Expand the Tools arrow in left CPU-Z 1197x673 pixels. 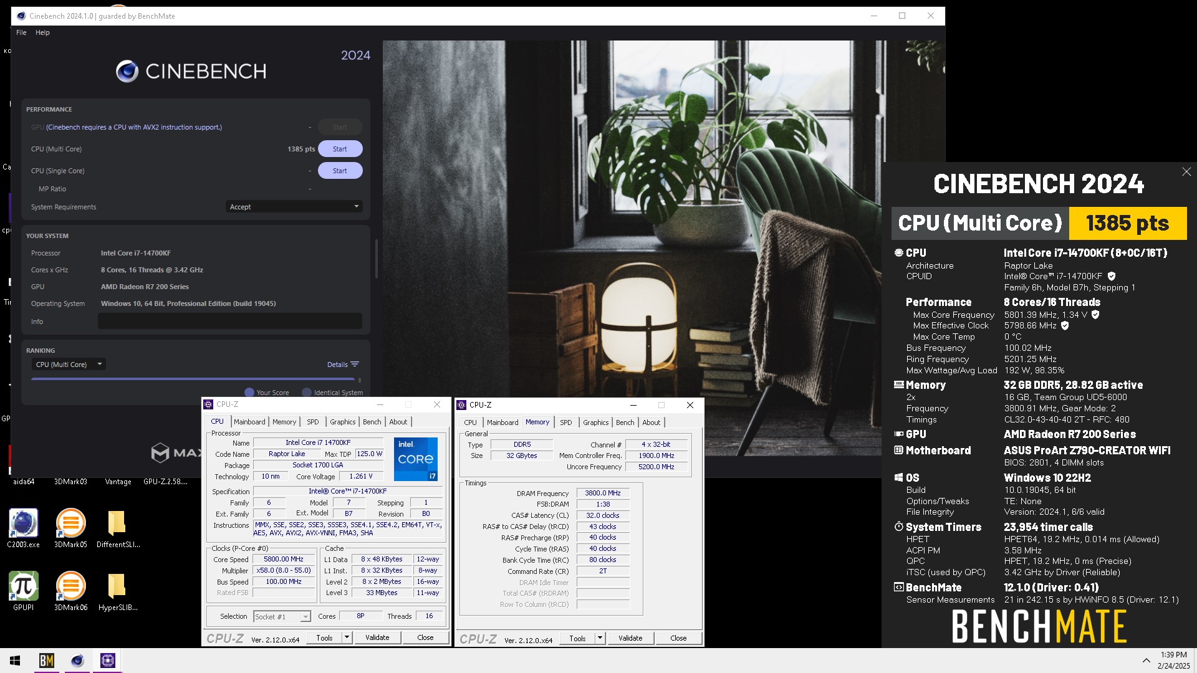[347, 637]
